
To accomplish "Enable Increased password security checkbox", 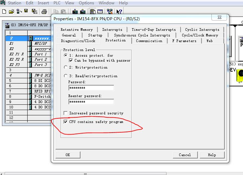I will 65,113.
